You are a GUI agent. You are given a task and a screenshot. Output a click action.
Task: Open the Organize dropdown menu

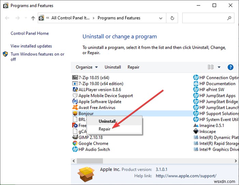coord(87,67)
